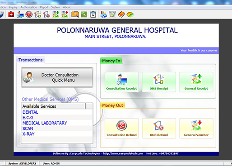
Task: Click System : DEVELOPER2 in status bar
Action: [22, 163]
